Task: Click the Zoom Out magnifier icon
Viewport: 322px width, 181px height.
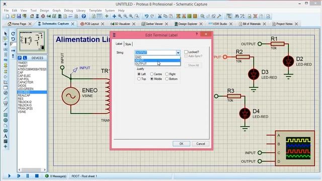Action: tap(125, 16)
